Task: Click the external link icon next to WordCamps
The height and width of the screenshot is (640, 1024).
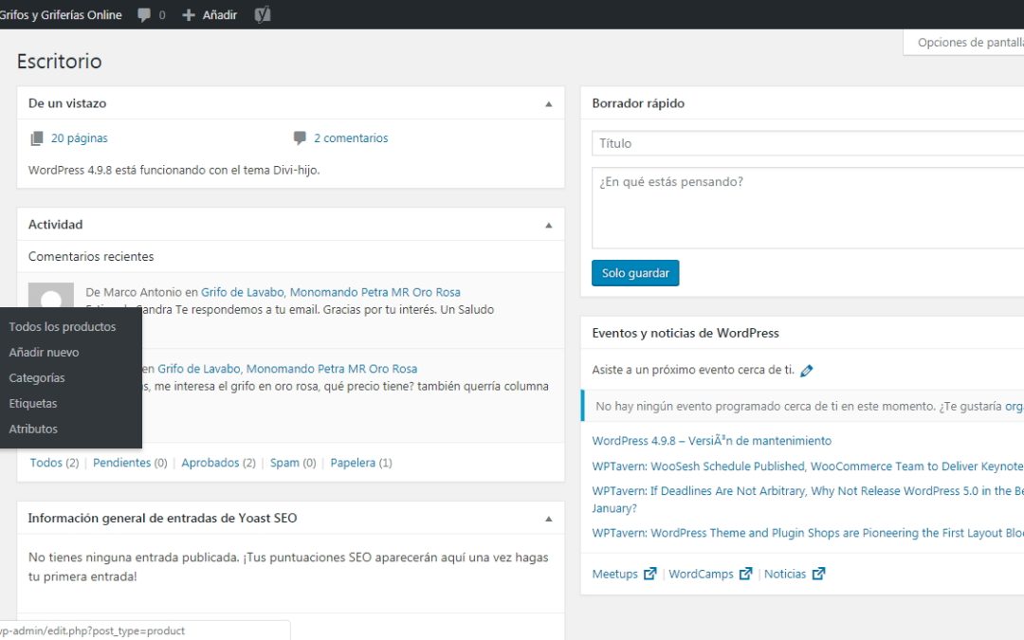Action: [x=746, y=574]
